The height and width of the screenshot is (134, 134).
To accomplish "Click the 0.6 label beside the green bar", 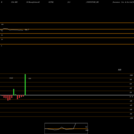I will pos(30,79).
